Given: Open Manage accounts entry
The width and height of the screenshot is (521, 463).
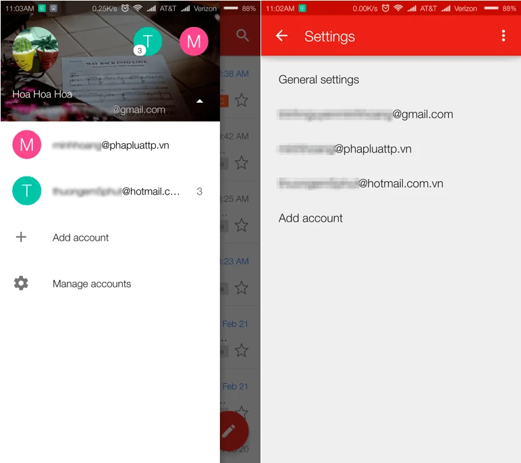Looking at the screenshot, I should 110,284.
